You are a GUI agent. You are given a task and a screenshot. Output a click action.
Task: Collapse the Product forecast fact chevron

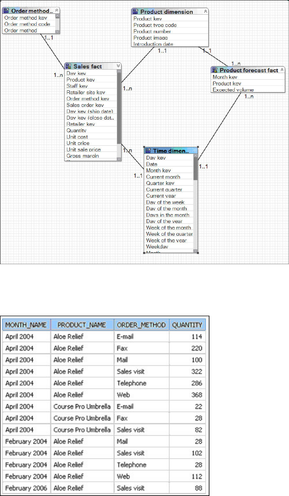pos(282,70)
